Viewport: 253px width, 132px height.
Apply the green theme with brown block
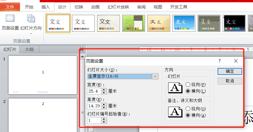pyautogui.click(x=134, y=23)
